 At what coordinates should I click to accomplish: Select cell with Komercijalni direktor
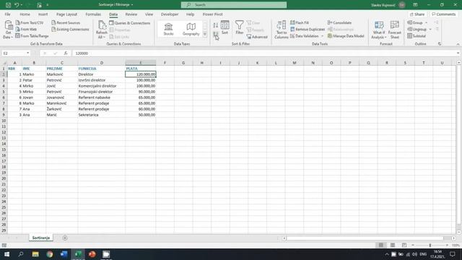pyautogui.click(x=102, y=86)
